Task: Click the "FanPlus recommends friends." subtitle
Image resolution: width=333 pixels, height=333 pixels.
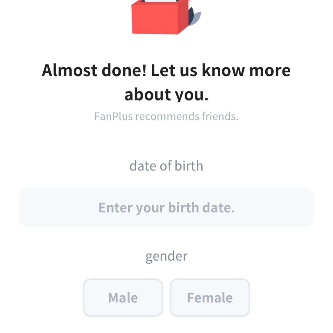Action: pyautogui.click(x=166, y=117)
